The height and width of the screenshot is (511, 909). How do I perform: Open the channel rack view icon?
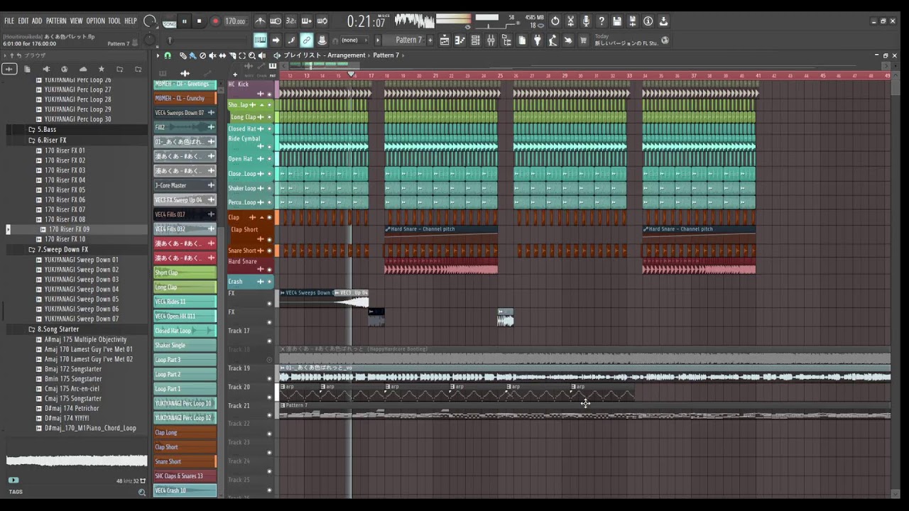474,40
